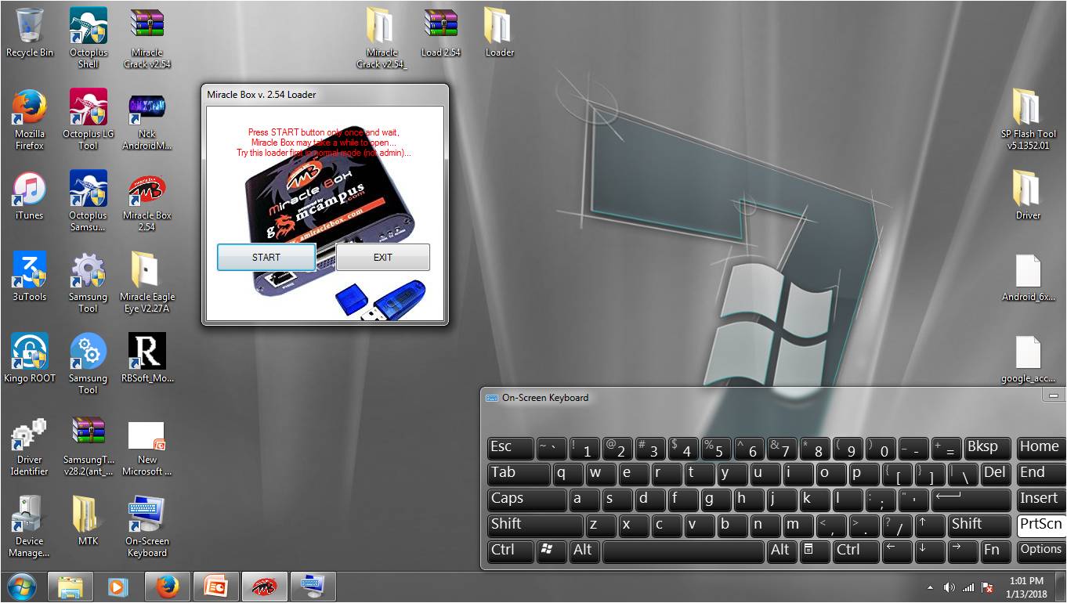Click the up arrow key on keyboard
The width and height of the screenshot is (1067, 603).
(930, 525)
